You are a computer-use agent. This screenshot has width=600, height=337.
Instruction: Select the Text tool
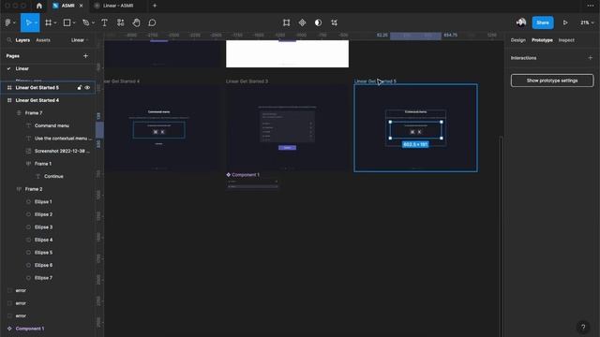104,22
